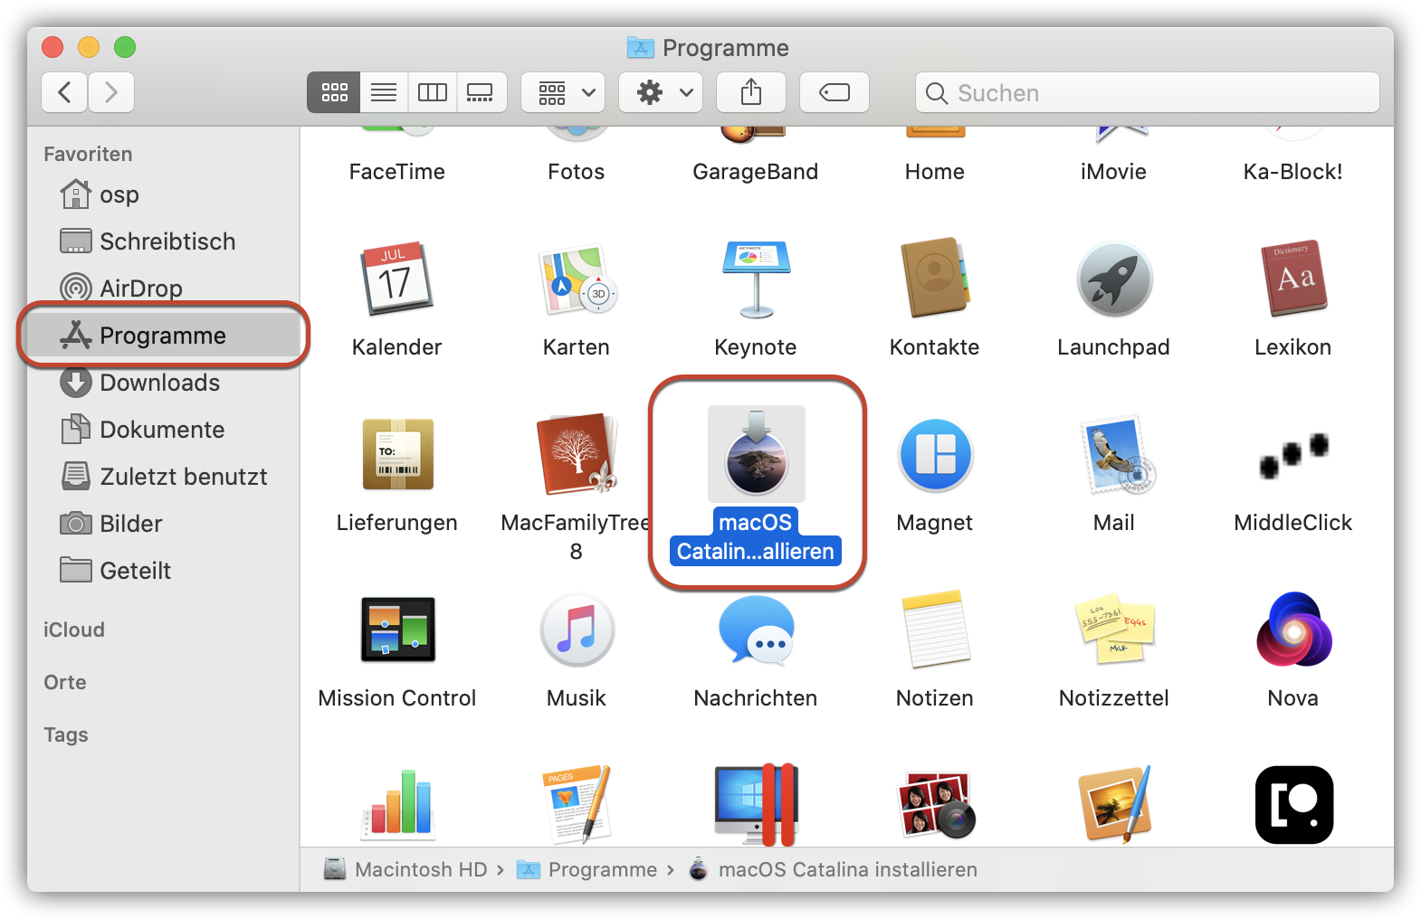This screenshot has height=919, width=1421.
Task: Open Geteilt folder in sidebar
Action: click(x=163, y=571)
